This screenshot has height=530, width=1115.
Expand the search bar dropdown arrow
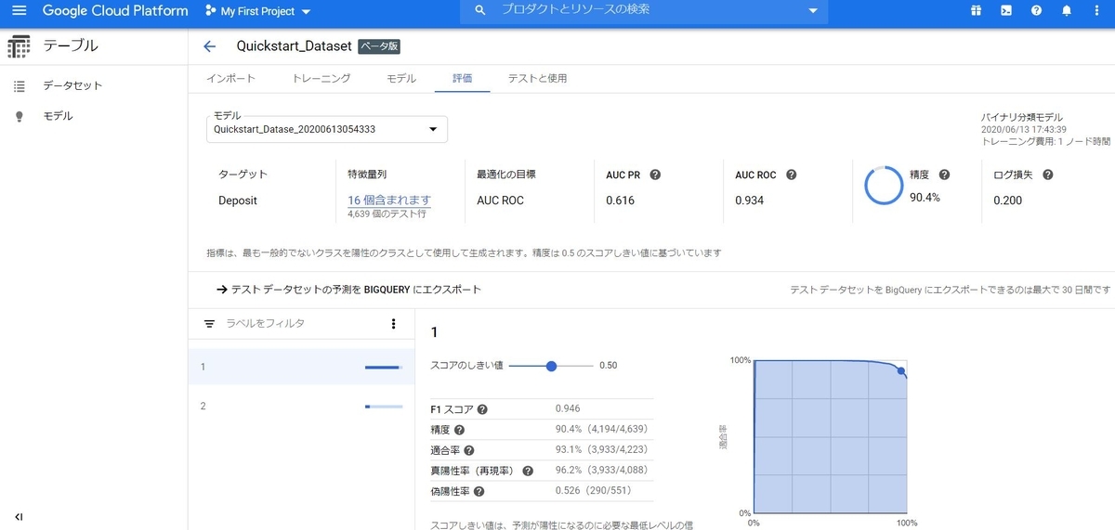pos(812,10)
